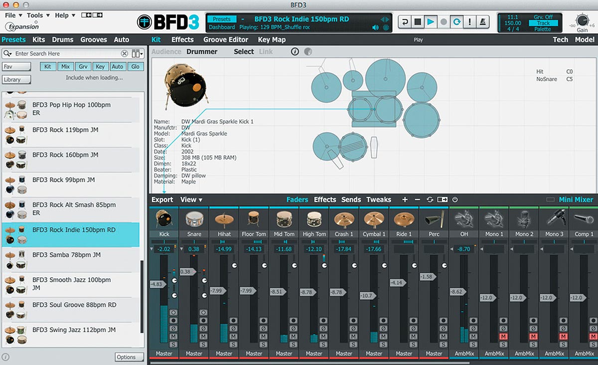This screenshot has height=365, width=598.
Task: Open the browser layout dropdown
Action: pyautogui.click(x=138, y=53)
